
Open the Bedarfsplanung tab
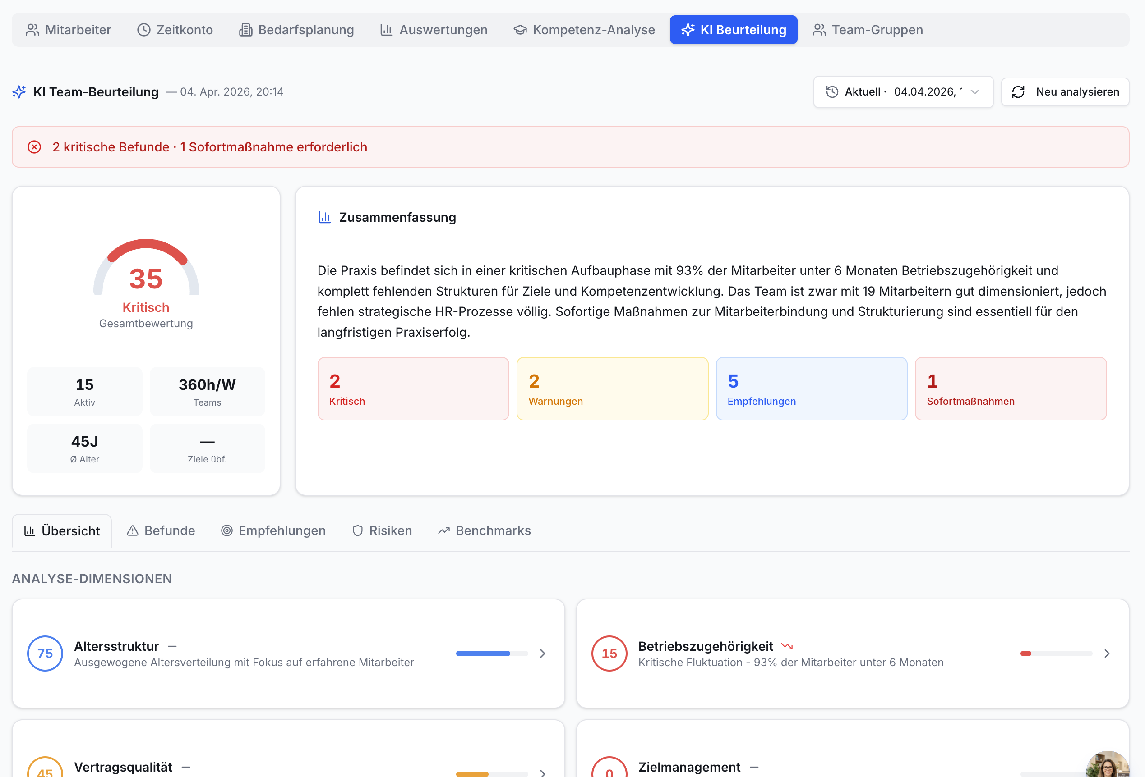(296, 30)
